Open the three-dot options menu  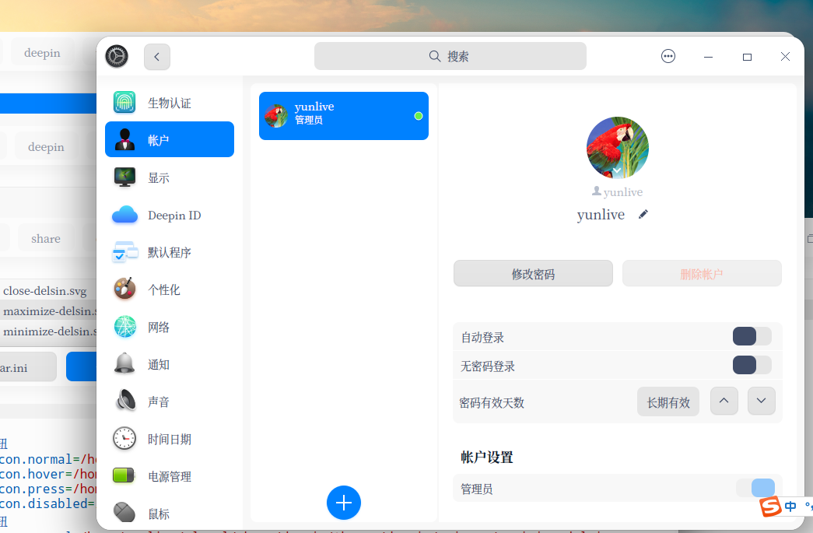click(668, 56)
